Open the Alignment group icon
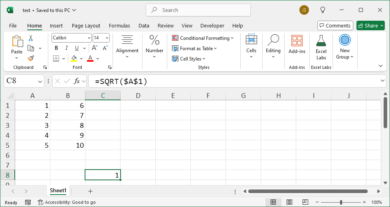390x207 pixels. click(x=127, y=40)
